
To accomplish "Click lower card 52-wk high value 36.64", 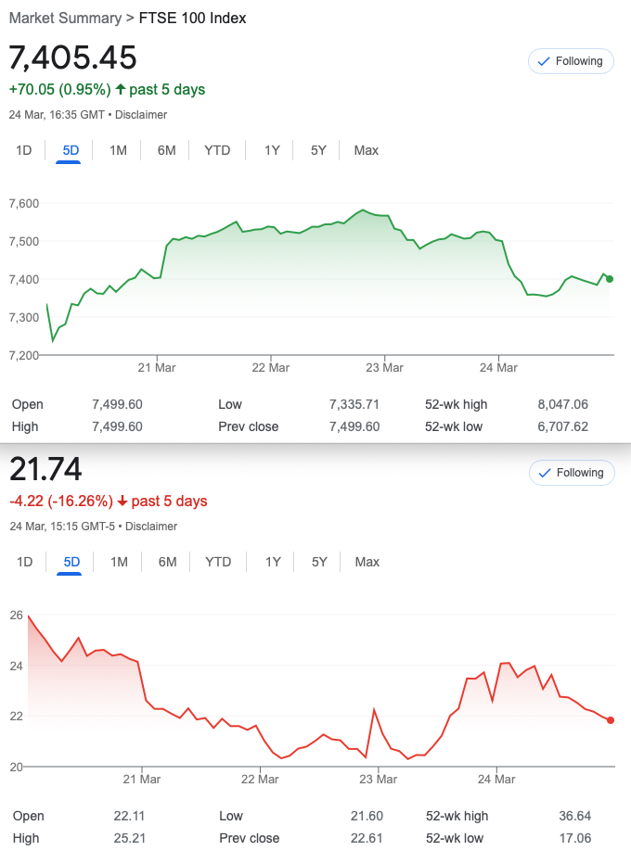I will (575, 816).
